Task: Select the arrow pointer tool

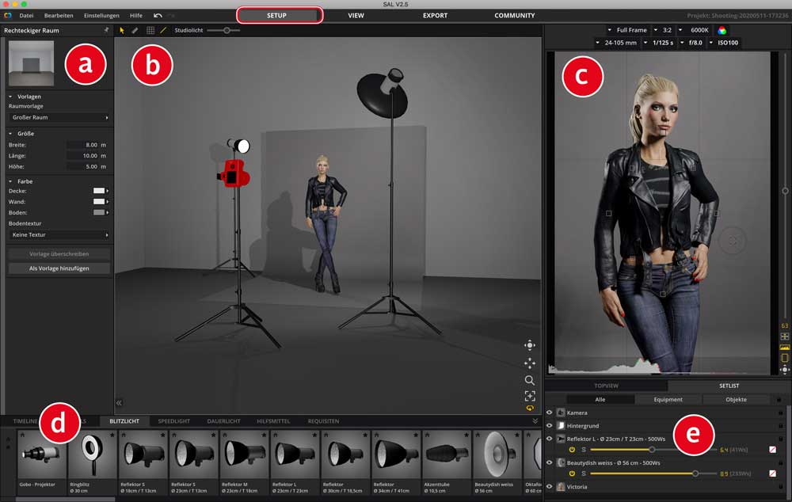Action: click(122, 30)
